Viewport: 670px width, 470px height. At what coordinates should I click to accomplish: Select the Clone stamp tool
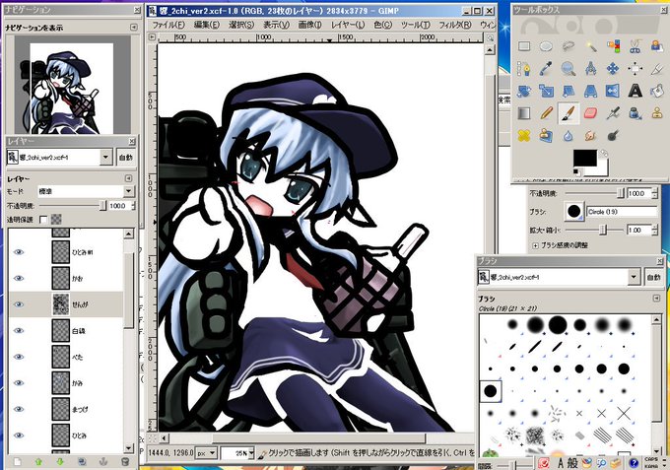[657, 113]
